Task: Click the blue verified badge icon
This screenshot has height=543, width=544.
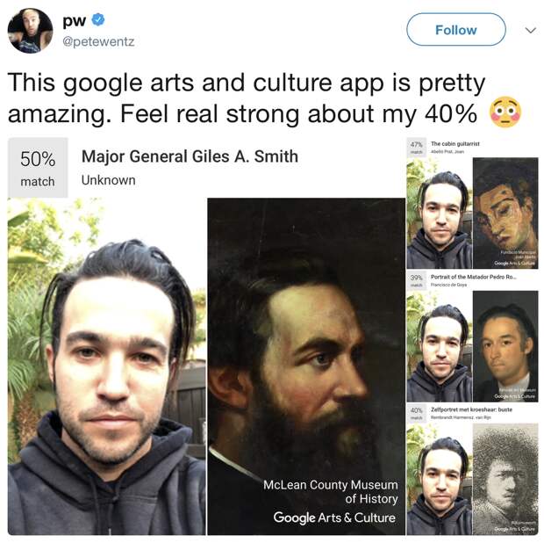Action: click(x=98, y=20)
